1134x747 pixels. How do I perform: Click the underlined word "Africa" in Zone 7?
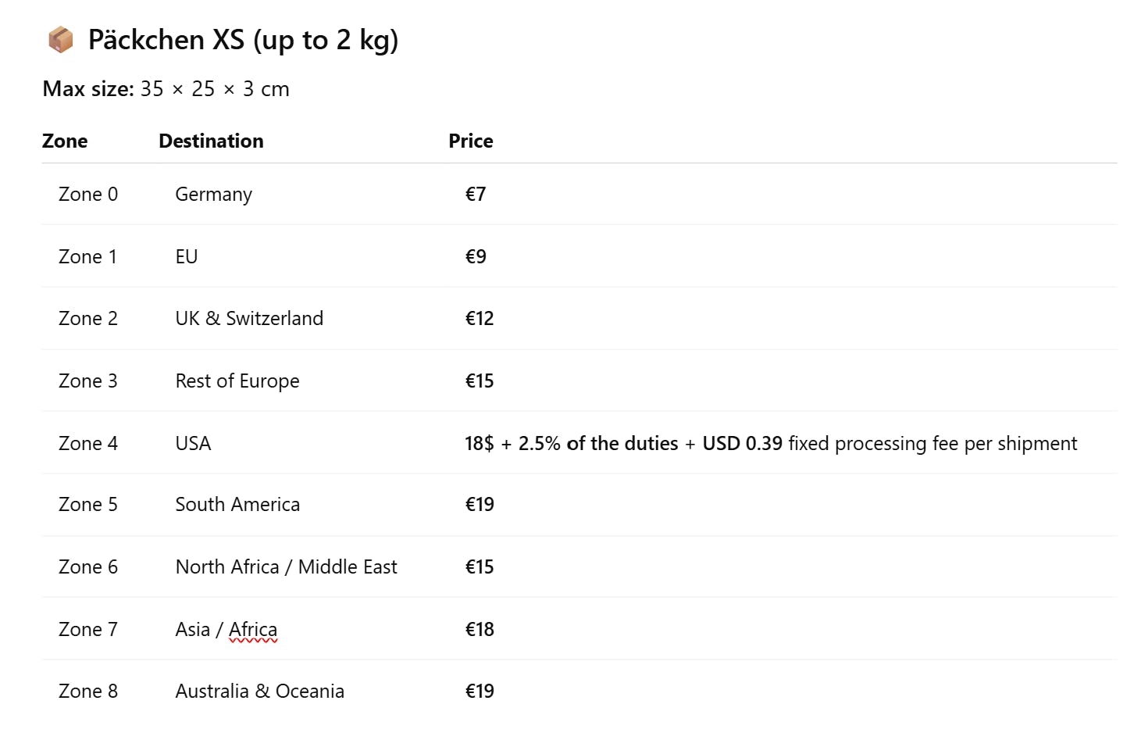[253, 629]
